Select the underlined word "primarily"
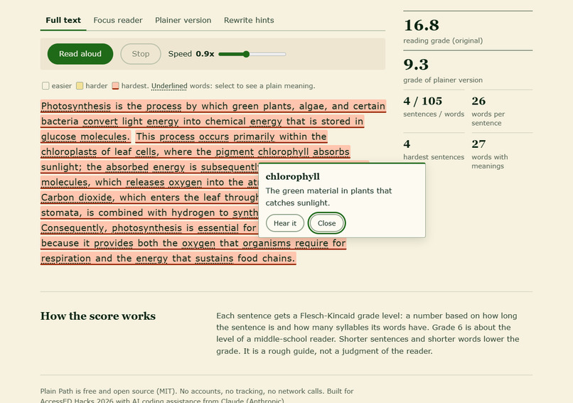This screenshot has width=573, height=403. (x=254, y=136)
